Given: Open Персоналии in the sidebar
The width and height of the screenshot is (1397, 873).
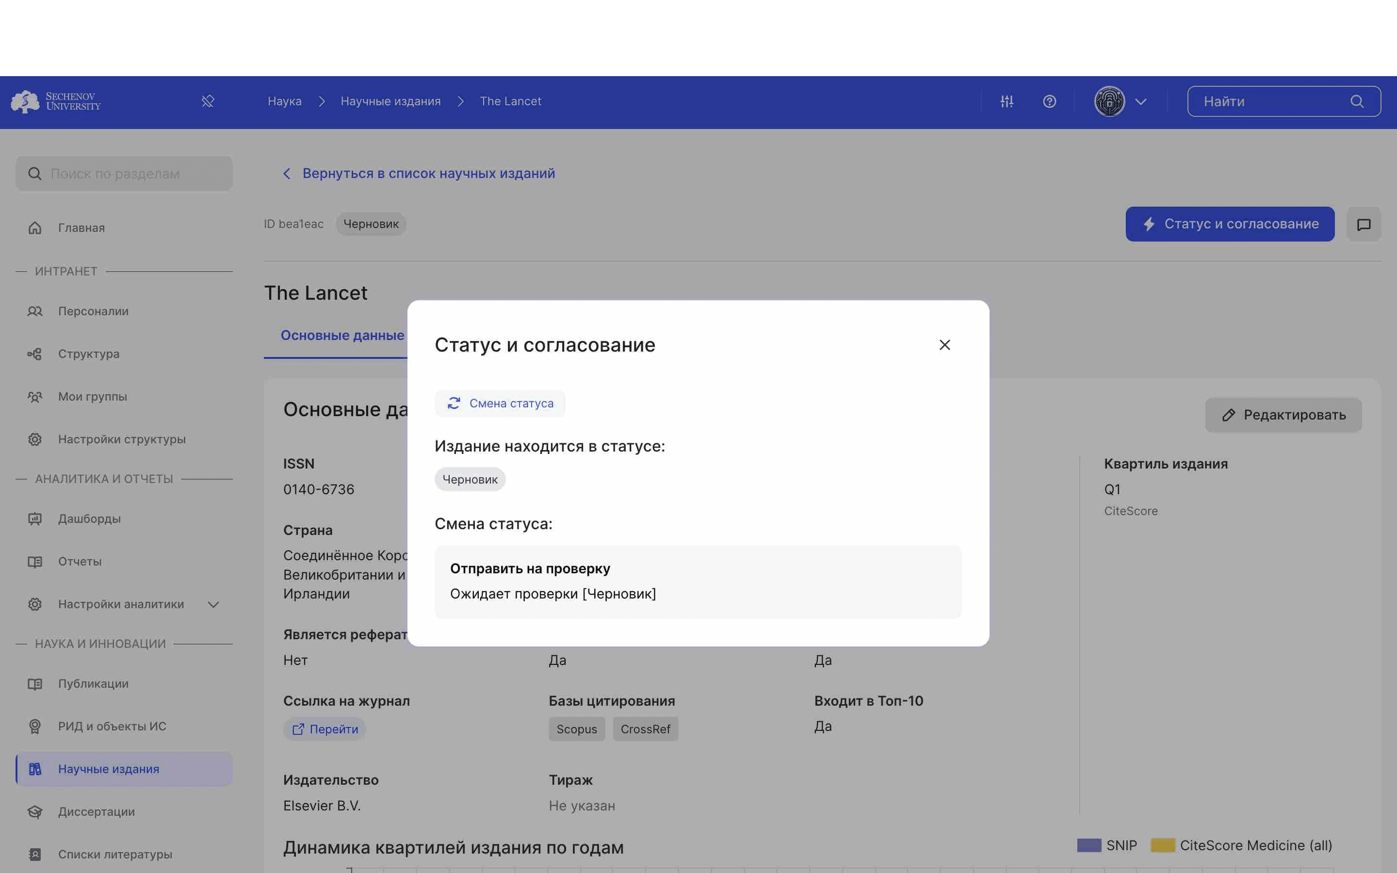Looking at the screenshot, I should 124,311.
